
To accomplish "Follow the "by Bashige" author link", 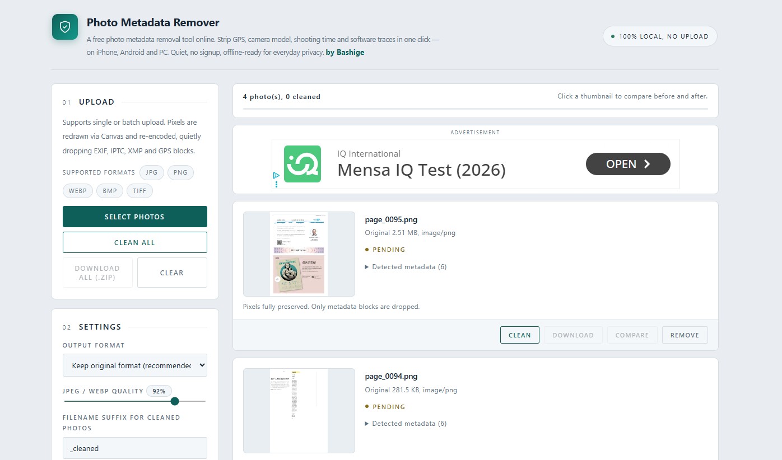I will click(x=345, y=53).
